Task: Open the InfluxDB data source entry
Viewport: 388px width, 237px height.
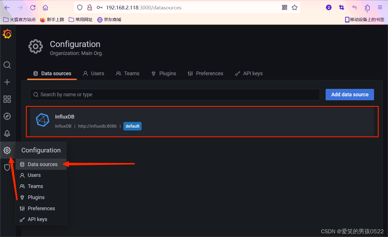Action: coord(65,117)
